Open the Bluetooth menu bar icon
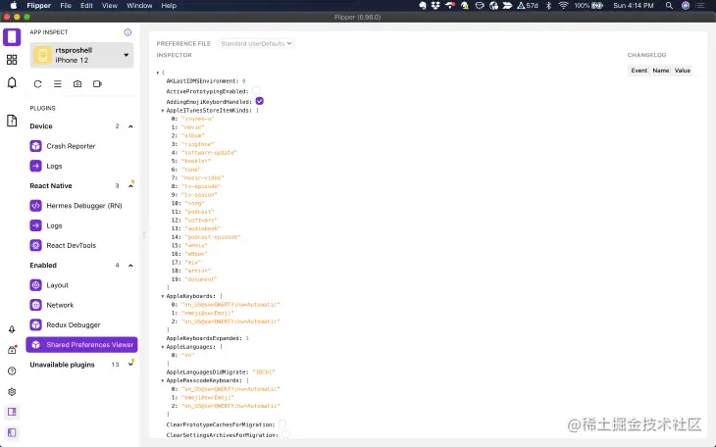The height and width of the screenshot is (447, 716). click(549, 6)
